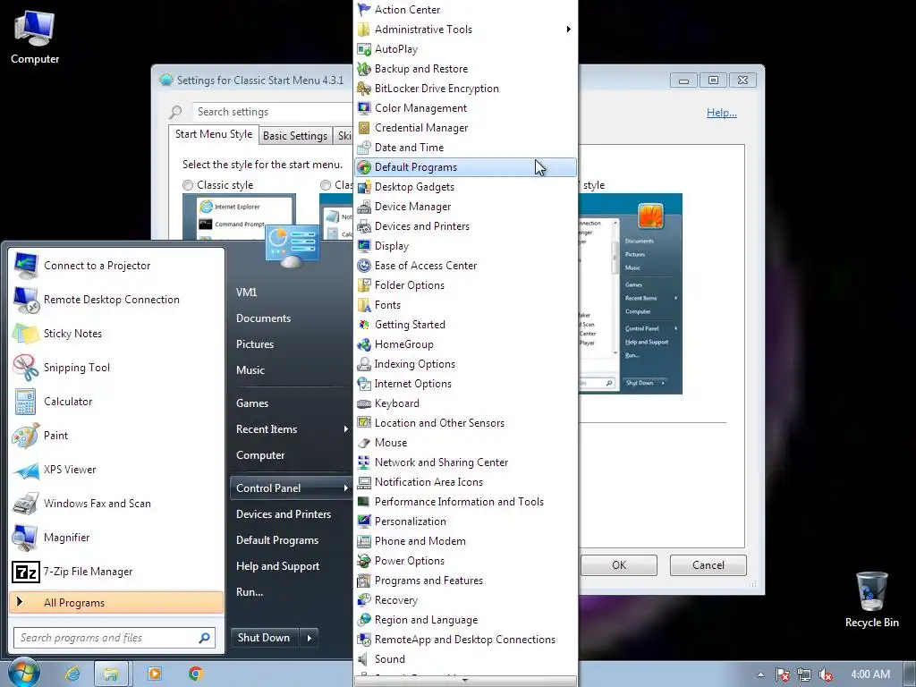The width and height of the screenshot is (916, 687).
Task: Select the Classic style radio button
Action: [x=188, y=185]
